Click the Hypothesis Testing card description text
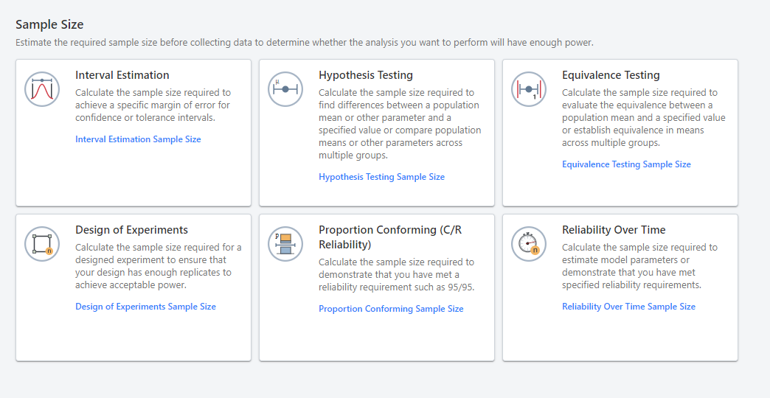The image size is (770, 398). (x=400, y=124)
